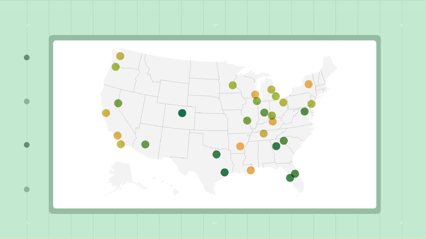Click the dark green marker near Atlanta
This screenshot has height=239, width=426.
[276, 146]
